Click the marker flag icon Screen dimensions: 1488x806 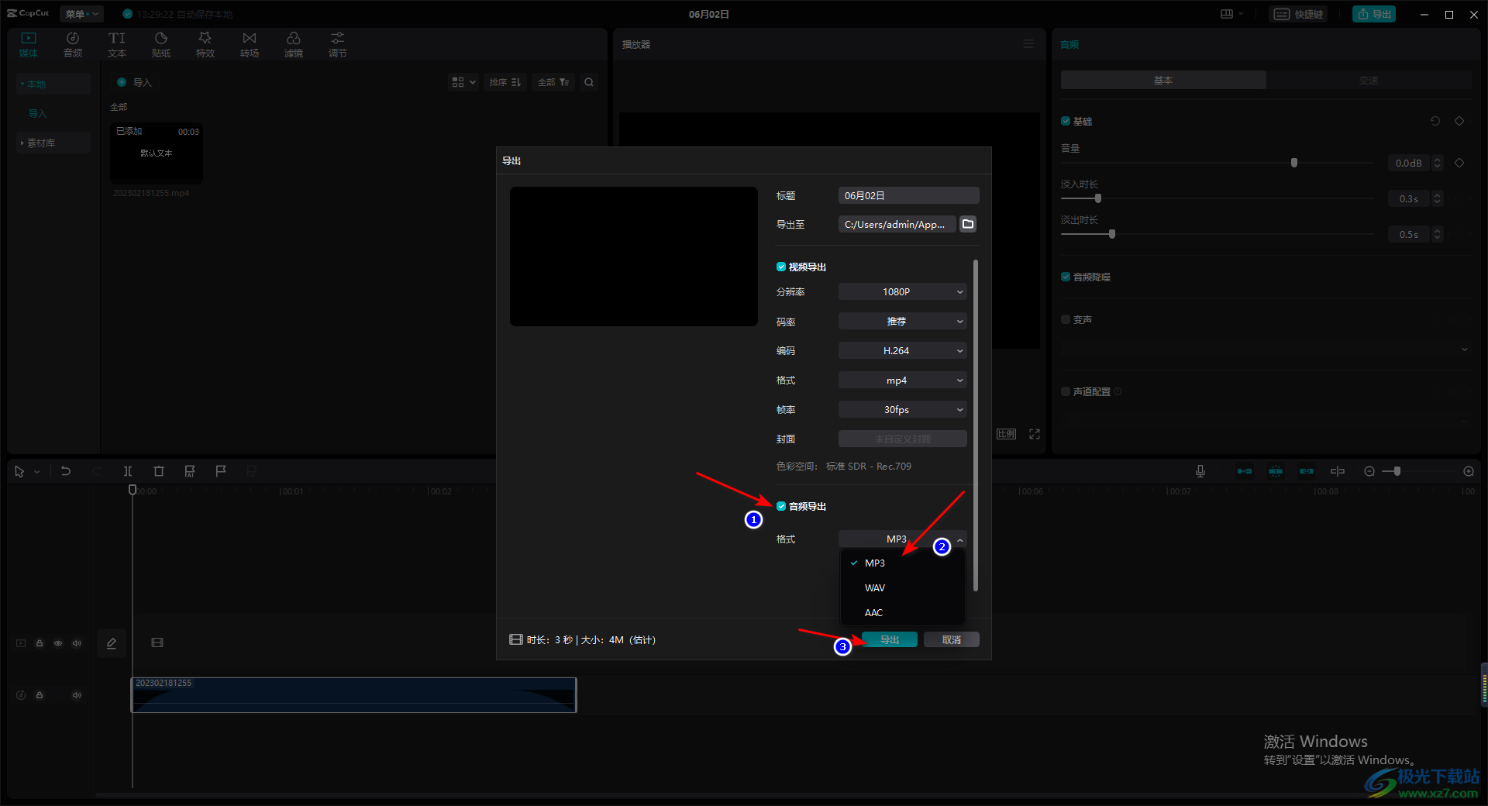tap(221, 471)
